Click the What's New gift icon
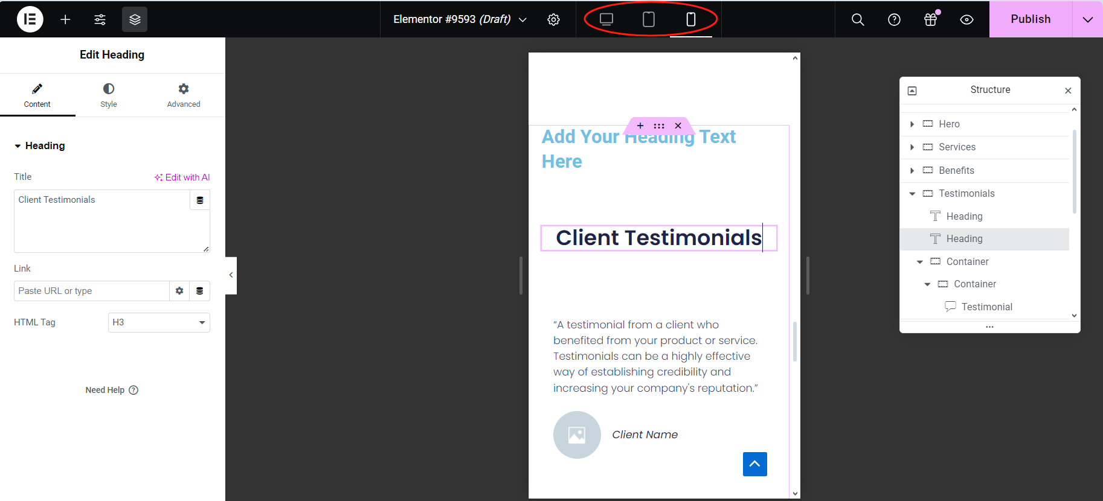This screenshot has height=501, width=1103. coord(930,19)
